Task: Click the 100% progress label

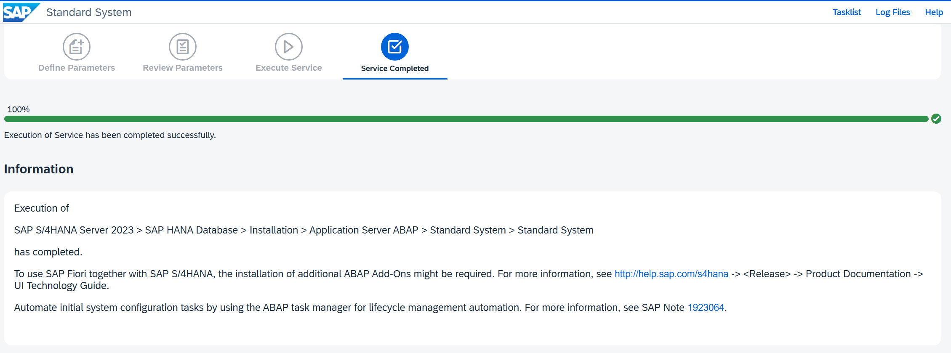Action: point(19,109)
